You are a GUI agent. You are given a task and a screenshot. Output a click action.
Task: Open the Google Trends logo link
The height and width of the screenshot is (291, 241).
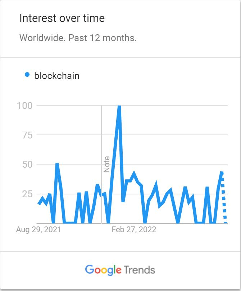(x=120, y=270)
